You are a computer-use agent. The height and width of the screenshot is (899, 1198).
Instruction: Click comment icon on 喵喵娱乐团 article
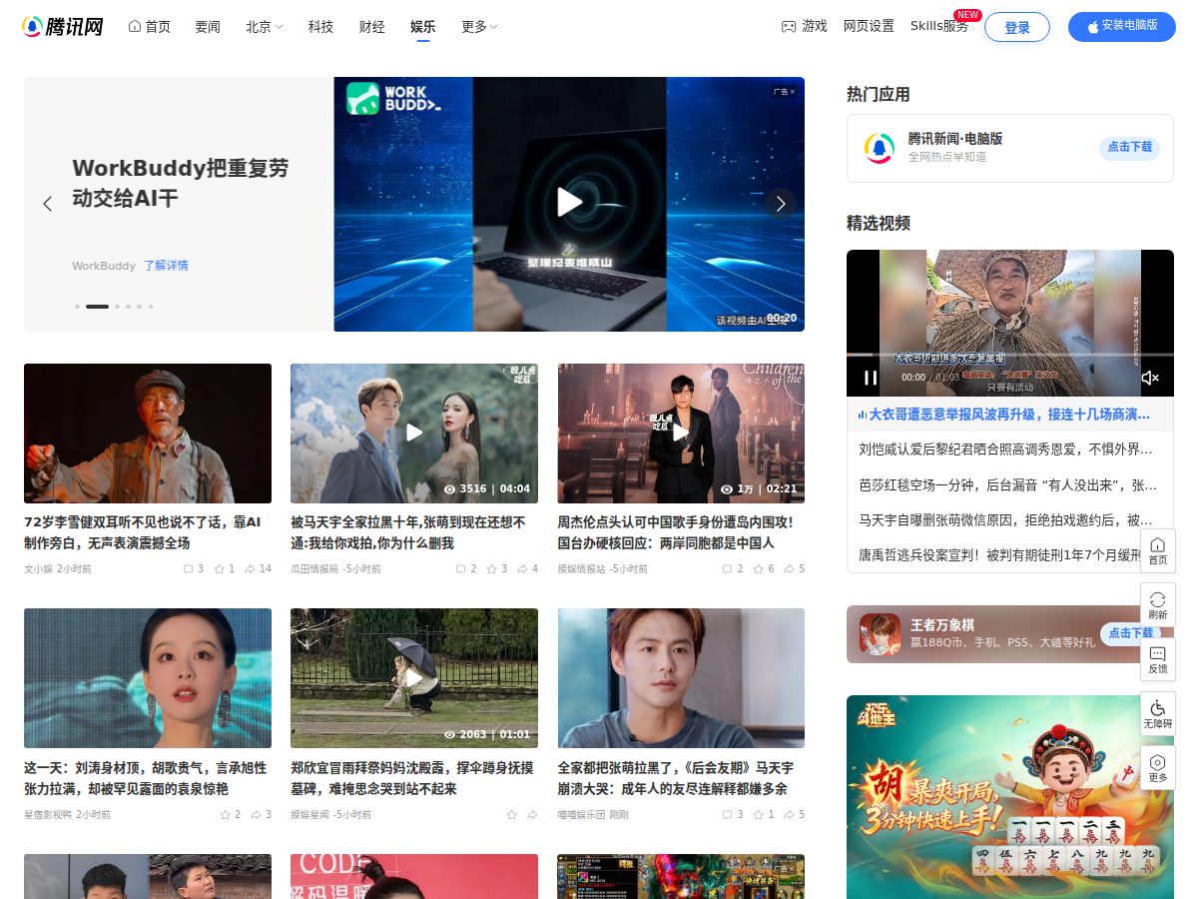(x=727, y=814)
